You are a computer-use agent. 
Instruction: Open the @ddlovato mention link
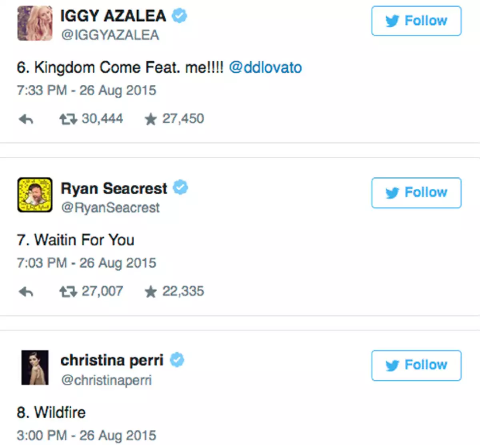point(266,67)
